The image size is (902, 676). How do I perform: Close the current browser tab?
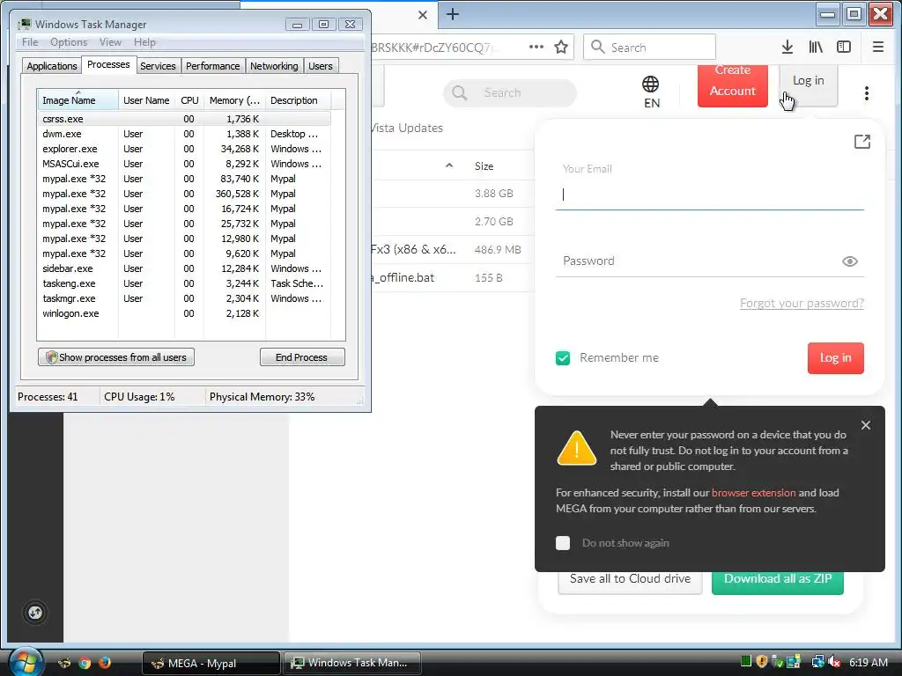423,15
